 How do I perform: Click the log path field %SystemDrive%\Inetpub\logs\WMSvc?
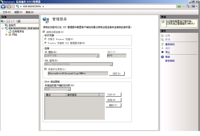click(x=78, y=74)
